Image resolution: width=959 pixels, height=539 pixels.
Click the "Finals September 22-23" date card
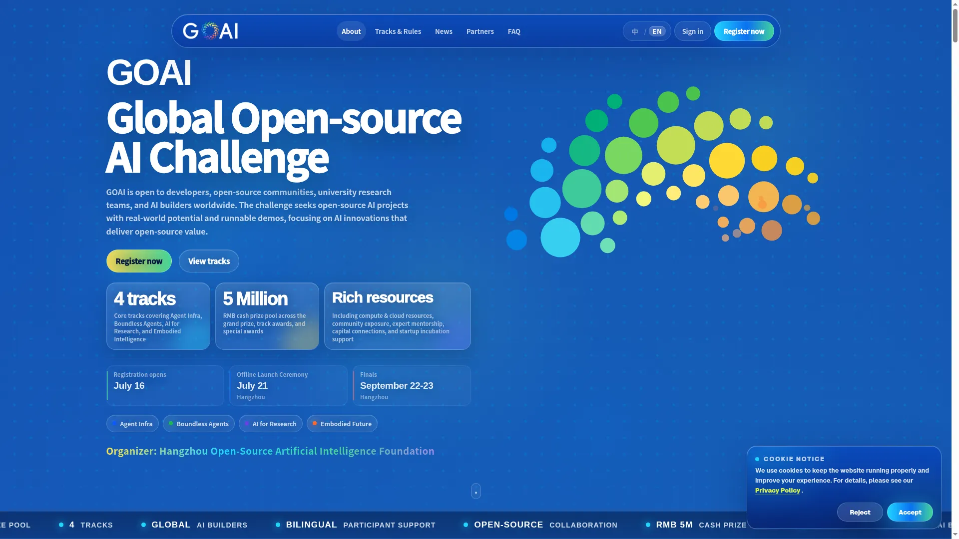pyautogui.click(x=412, y=385)
